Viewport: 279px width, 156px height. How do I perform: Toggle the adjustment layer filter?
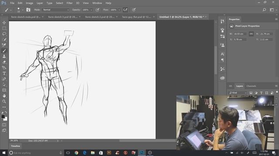click(256, 93)
